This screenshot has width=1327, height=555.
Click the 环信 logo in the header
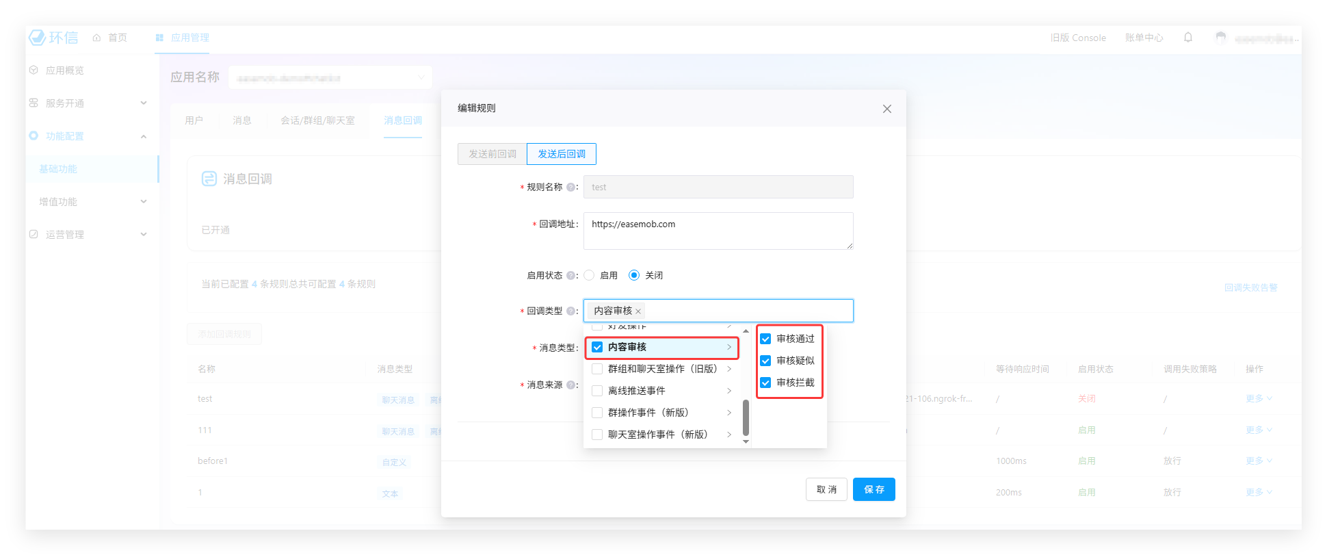53,38
